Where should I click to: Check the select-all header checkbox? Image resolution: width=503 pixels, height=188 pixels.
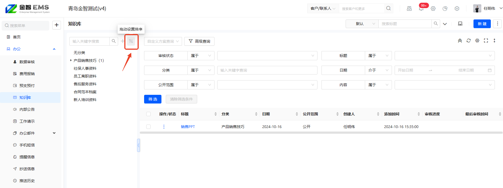tap(148, 114)
